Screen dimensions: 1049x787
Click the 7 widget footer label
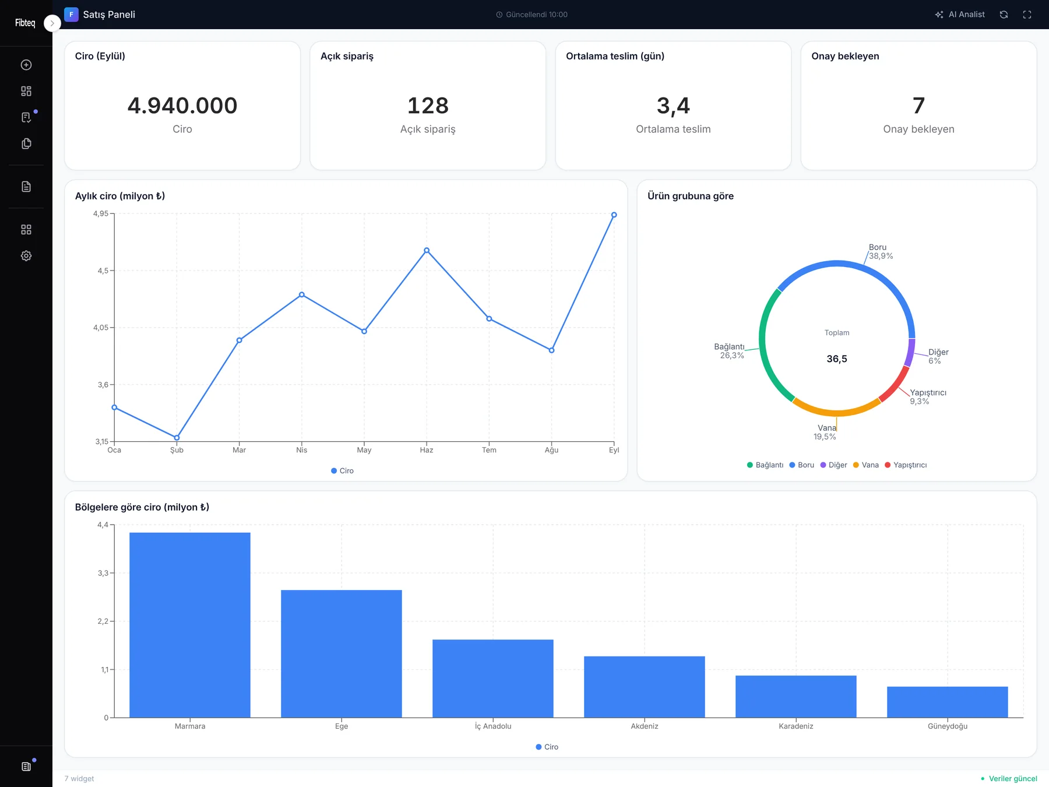tap(79, 778)
